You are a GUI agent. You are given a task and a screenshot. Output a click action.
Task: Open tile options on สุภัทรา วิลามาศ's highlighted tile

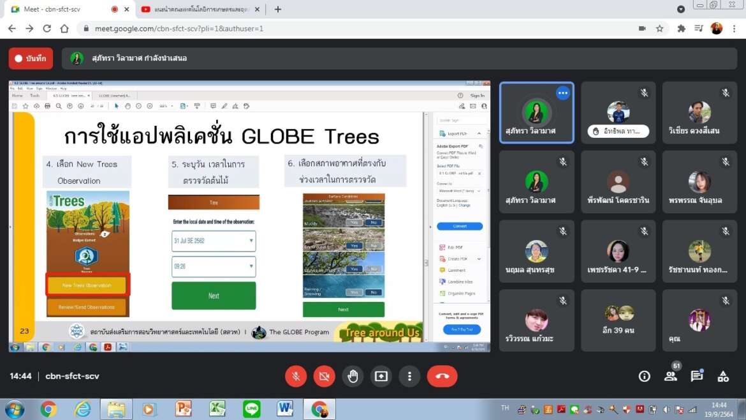(x=562, y=93)
